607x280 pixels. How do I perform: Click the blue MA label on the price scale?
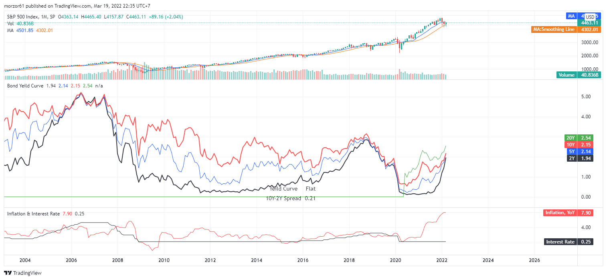click(571, 16)
